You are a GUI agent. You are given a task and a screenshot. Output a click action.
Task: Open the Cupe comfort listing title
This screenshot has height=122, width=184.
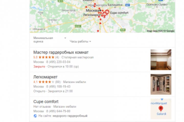tap(46, 102)
